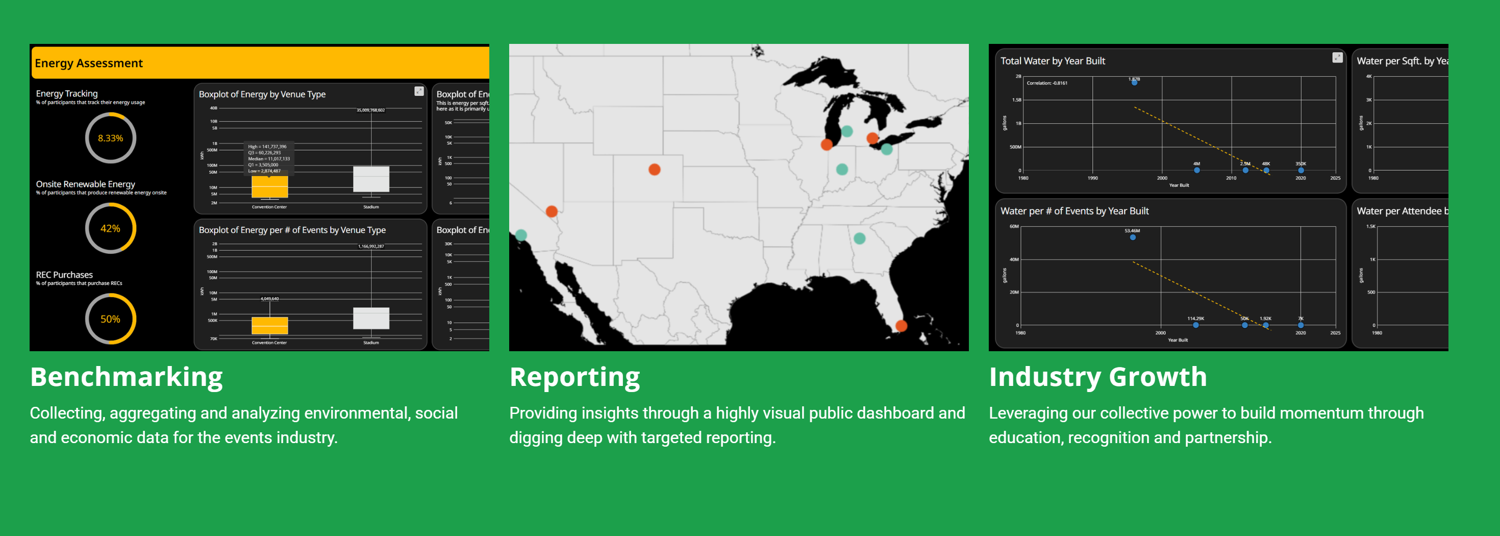Select the 50% REC Purchases gauge

click(110, 319)
